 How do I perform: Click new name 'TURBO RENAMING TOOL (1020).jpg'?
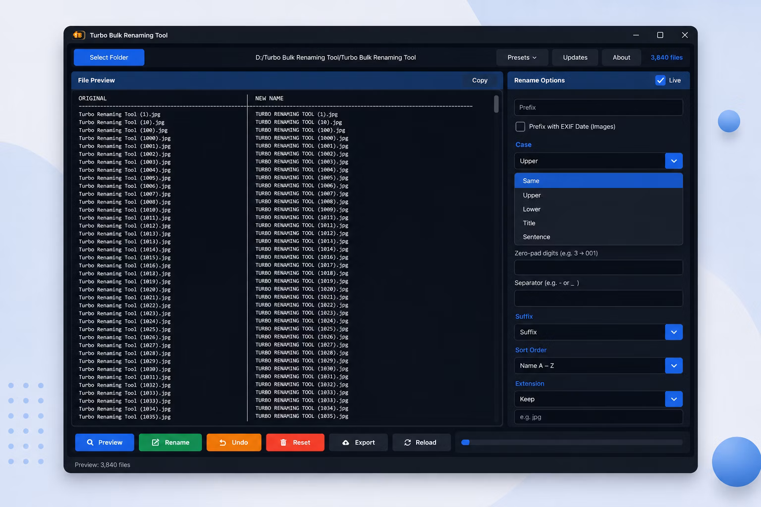pos(302,289)
